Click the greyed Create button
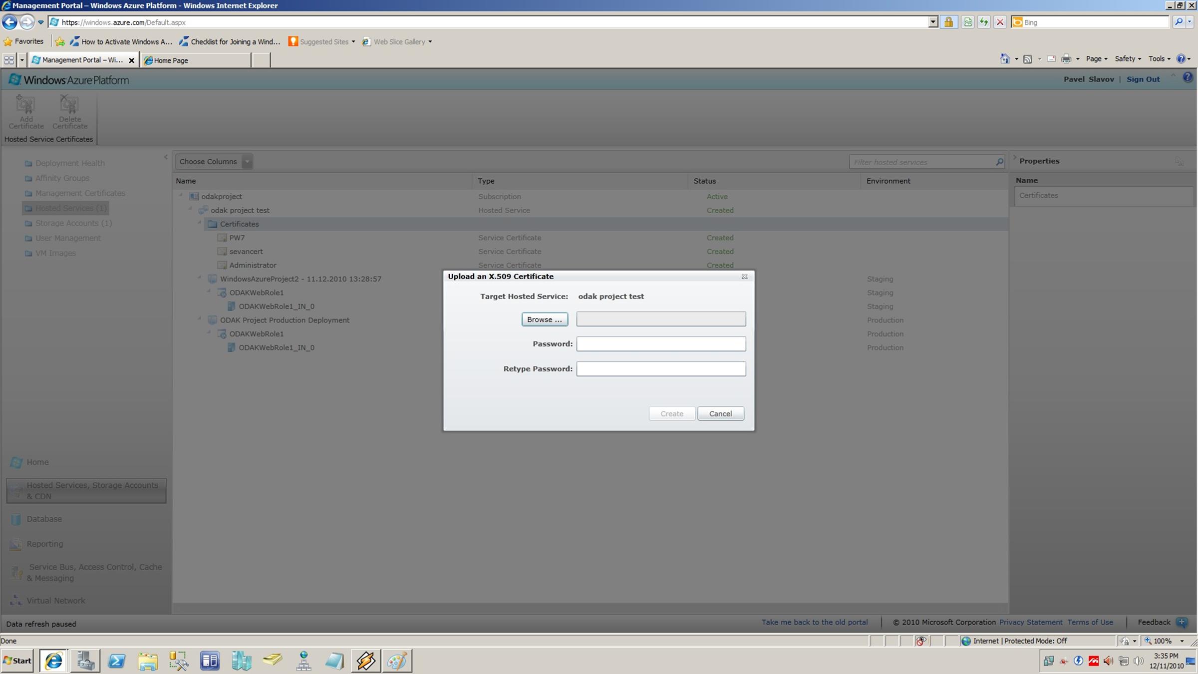Viewport: 1198px width, 674px height. [672, 413]
